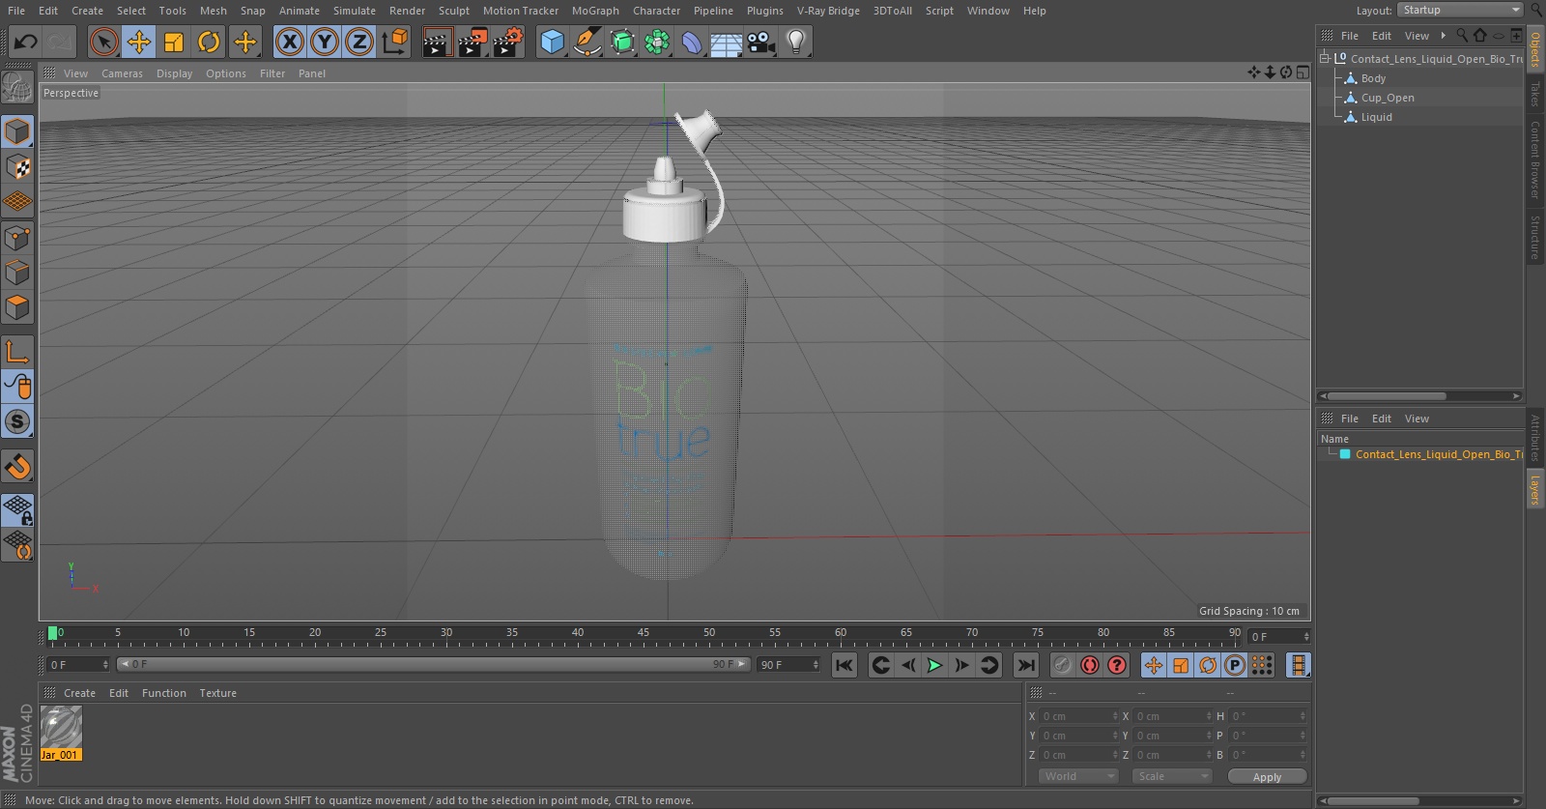Add a Light object
This screenshot has height=809, width=1546.
(x=796, y=42)
